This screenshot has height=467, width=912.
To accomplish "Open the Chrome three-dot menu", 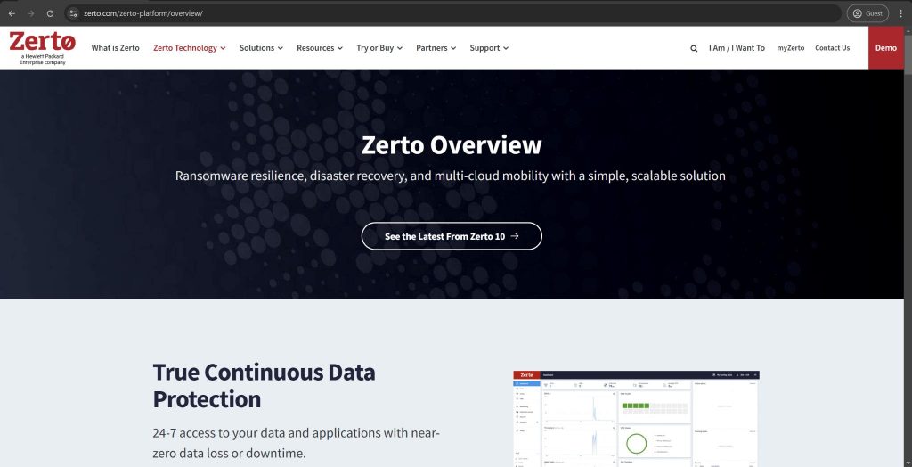I will (900, 13).
